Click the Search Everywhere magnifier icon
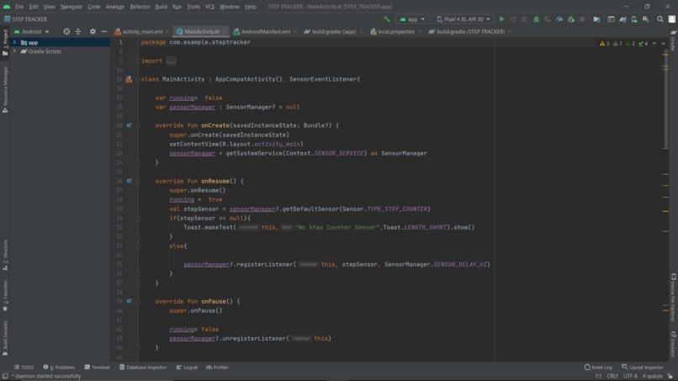 pos(660,19)
